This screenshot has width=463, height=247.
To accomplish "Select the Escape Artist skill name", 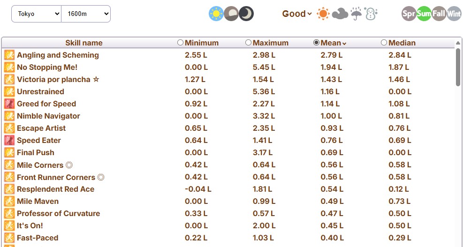I will point(41,128).
